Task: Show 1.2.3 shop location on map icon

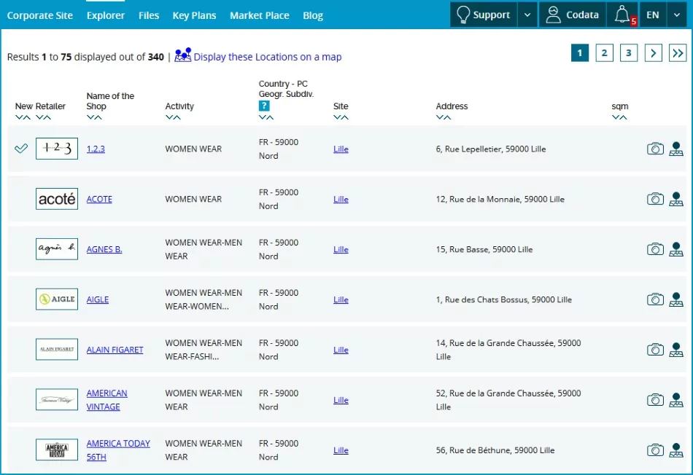Action: click(x=675, y=149)
